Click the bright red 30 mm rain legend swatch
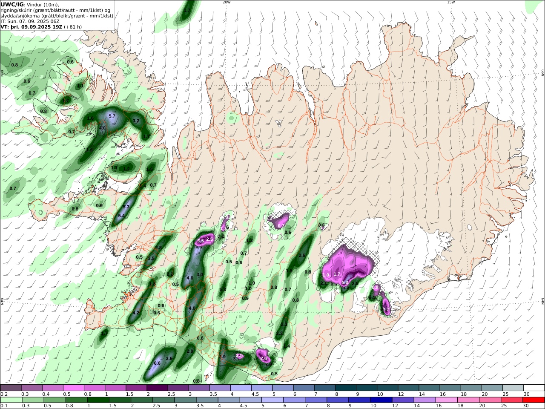The image size is (545, 409). (x=534, y=400)
